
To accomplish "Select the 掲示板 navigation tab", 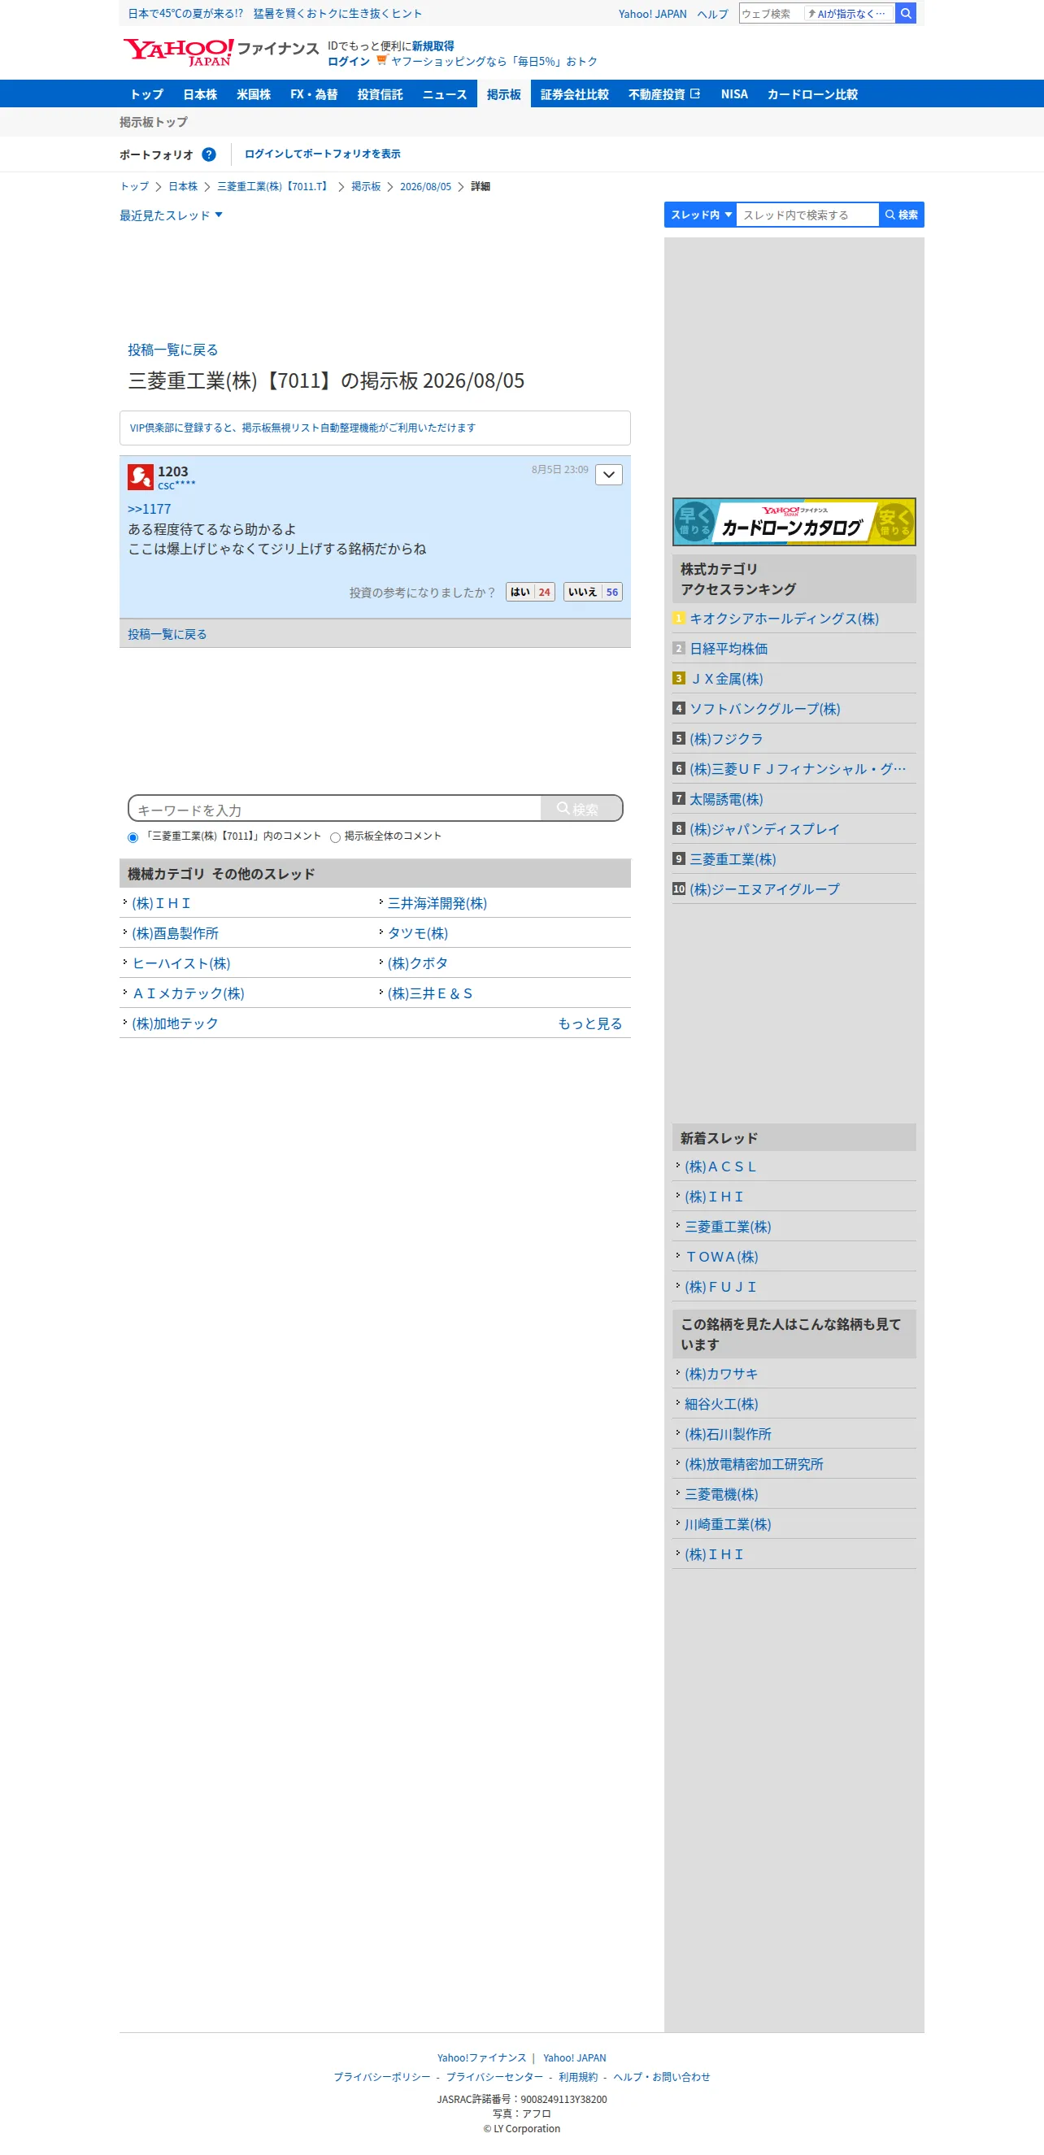I will (x=503, y=94).
